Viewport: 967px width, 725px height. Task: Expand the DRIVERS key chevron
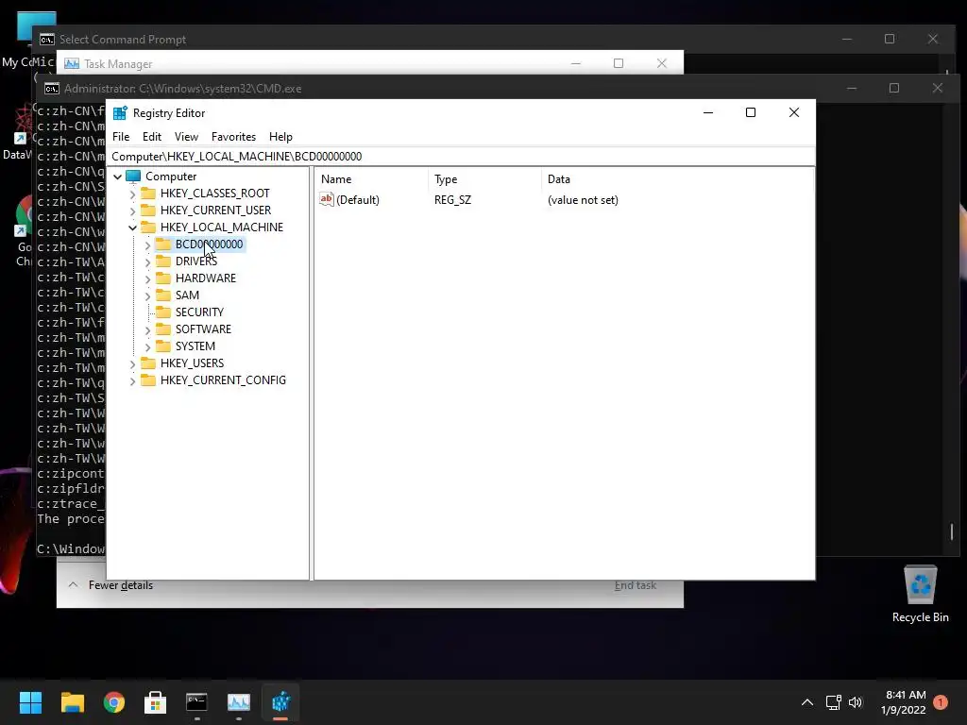click(147, 262)
